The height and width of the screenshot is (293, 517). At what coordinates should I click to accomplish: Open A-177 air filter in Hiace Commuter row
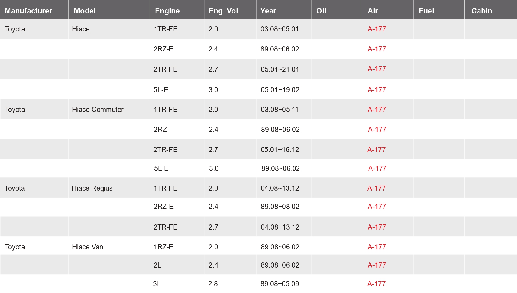(x=377, y=110)
